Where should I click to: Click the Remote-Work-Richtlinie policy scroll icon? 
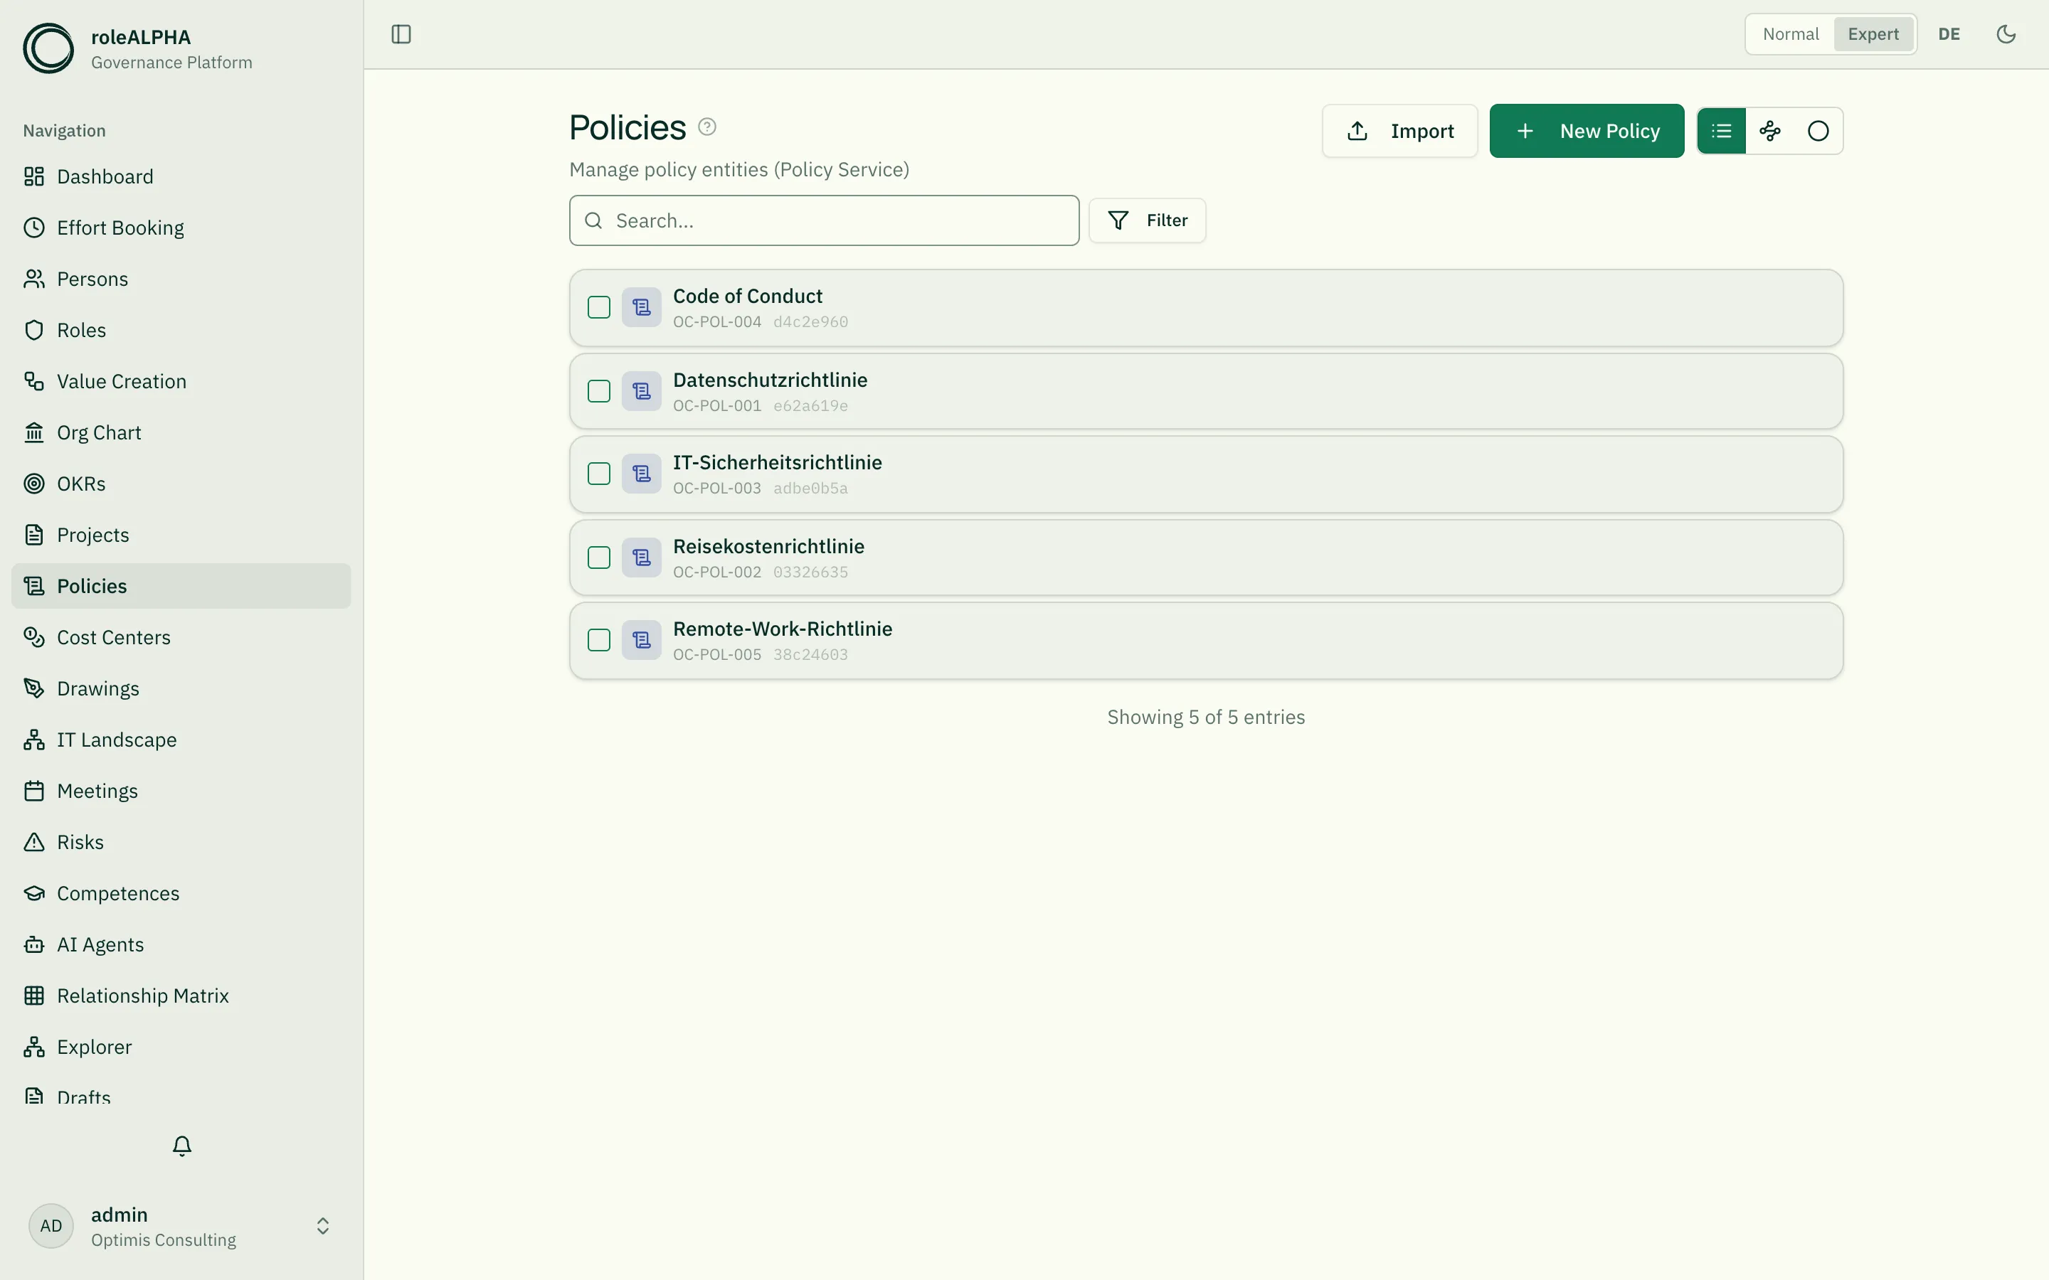click(642, 640)
